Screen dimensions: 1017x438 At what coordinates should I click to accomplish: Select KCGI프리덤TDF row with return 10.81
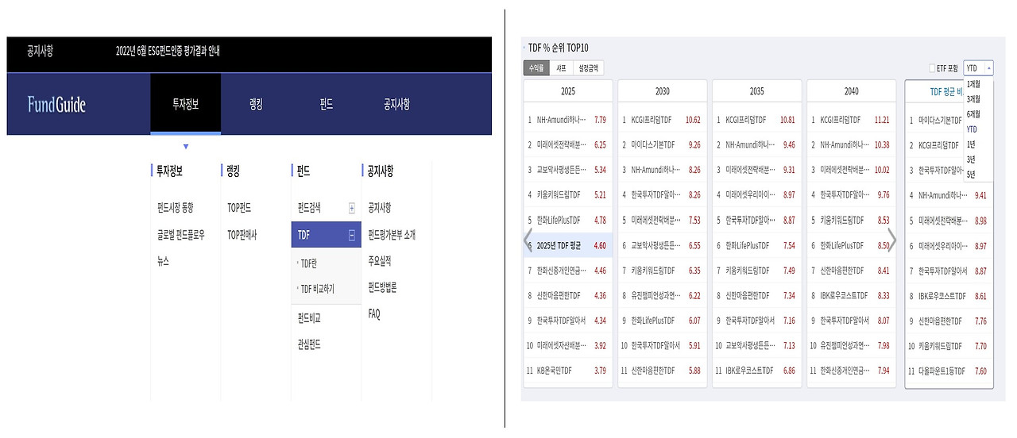pyautogui.click(x=756, y=120)
